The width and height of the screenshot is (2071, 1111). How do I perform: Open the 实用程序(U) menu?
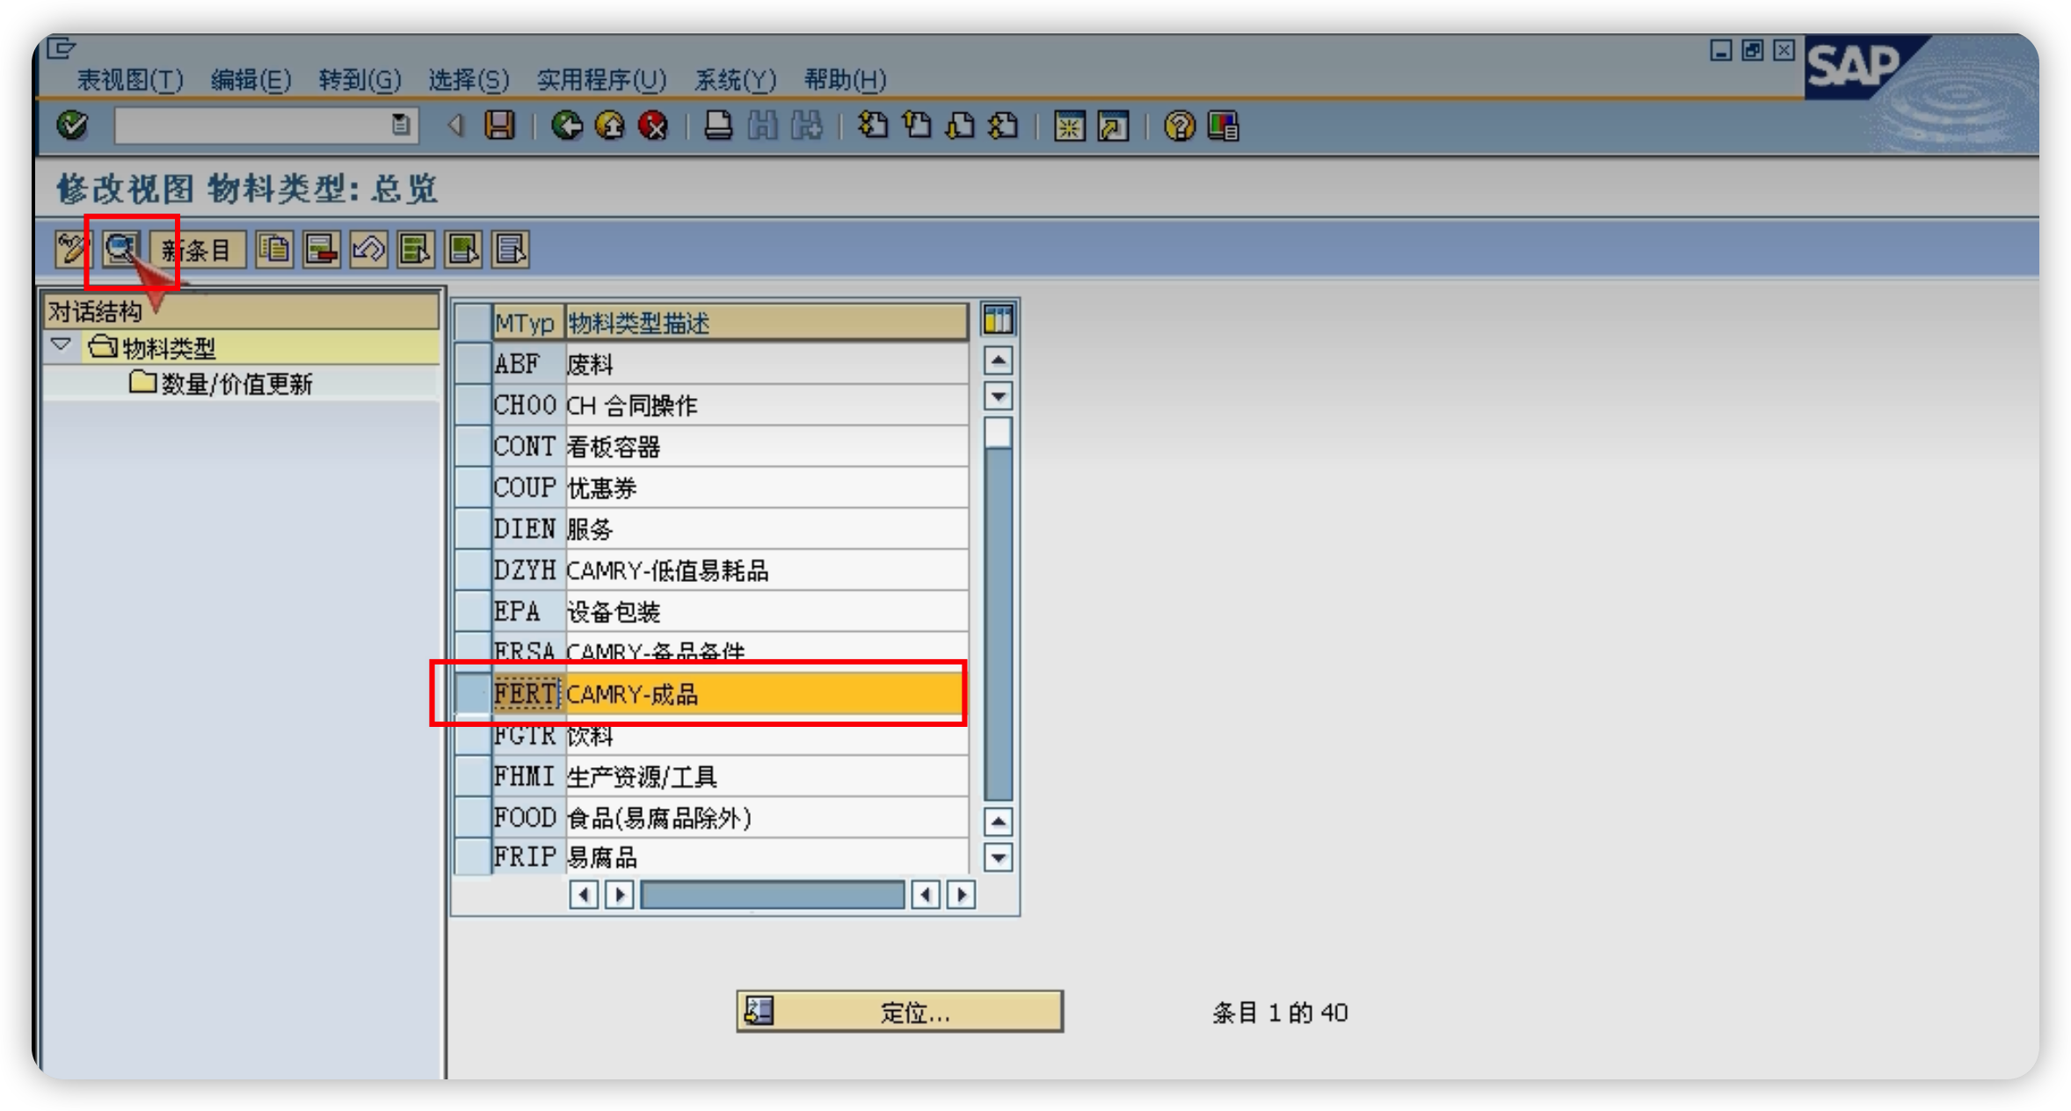pyautogui.click(x=601, y=80)
